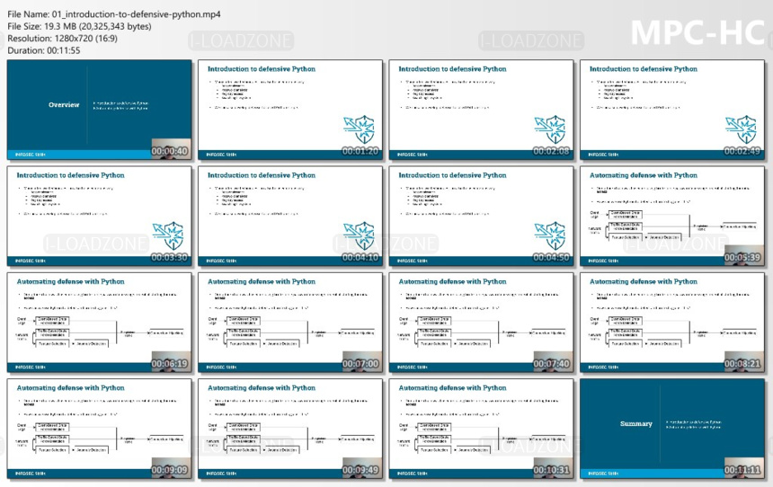
Task: Select the thumbnail at timestamp 00:03:30
Action: tap(99, 216)
